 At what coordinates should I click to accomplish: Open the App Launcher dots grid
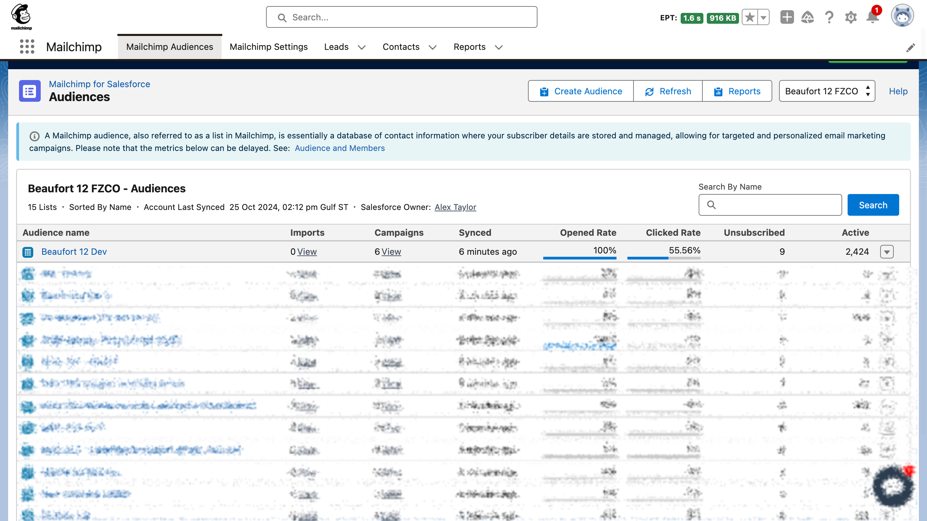coord(27,47)
